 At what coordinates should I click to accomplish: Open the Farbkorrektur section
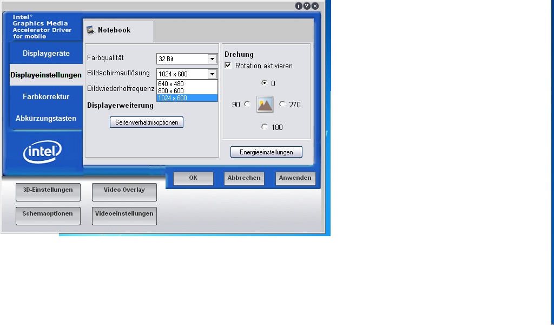(46, 96)
